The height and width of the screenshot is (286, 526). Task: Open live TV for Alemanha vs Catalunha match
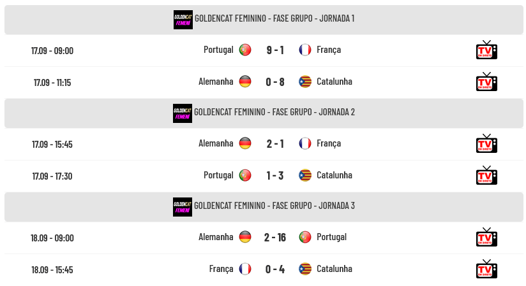[486, 82]
